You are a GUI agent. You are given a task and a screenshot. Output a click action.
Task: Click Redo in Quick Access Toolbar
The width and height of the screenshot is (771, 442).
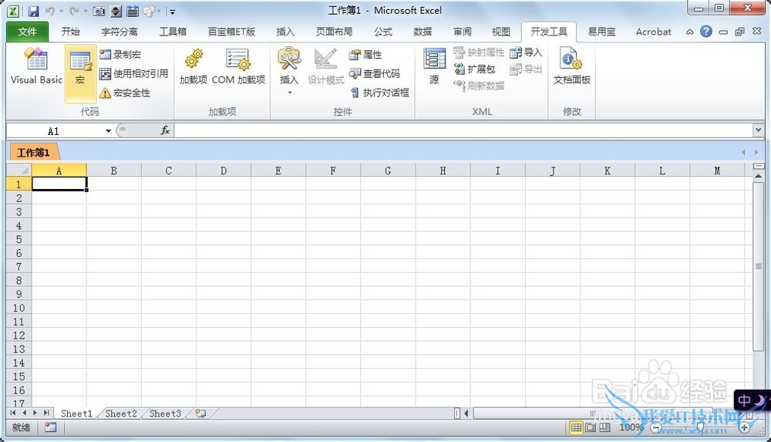(74, 11)
